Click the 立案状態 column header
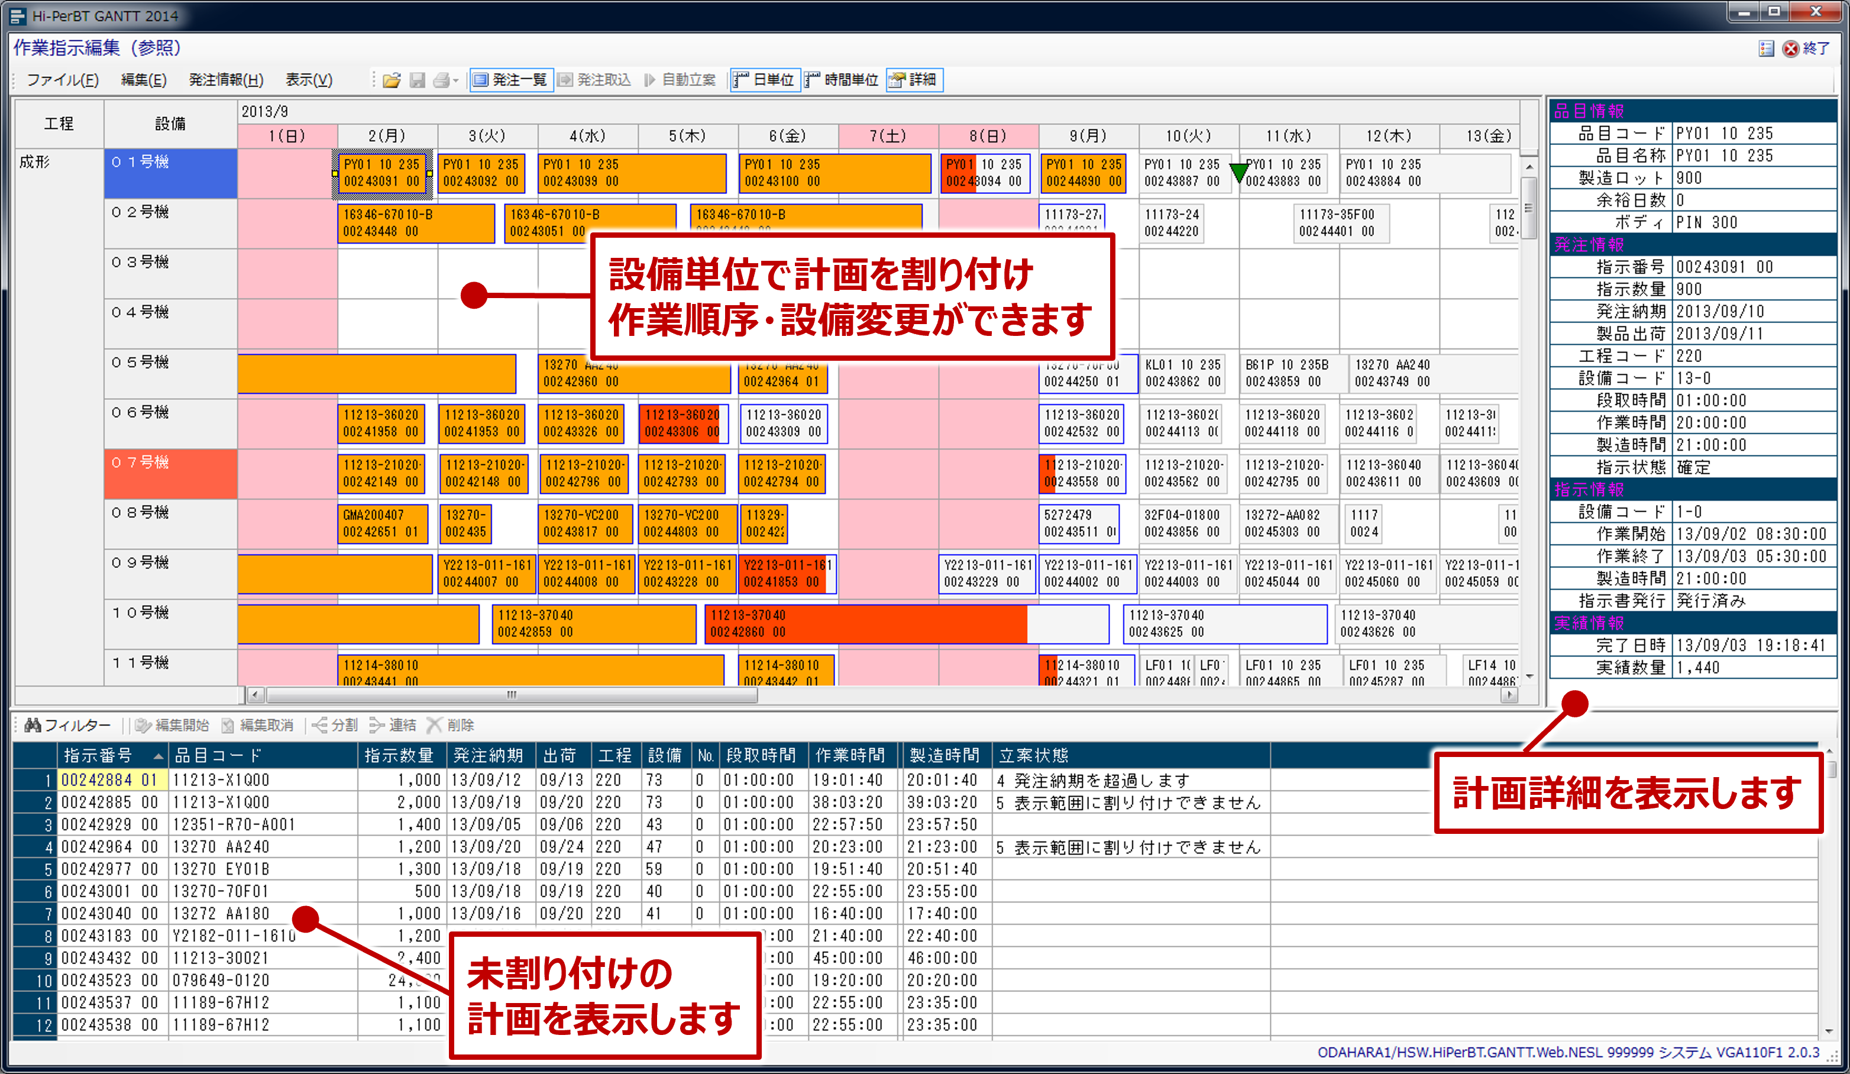This screenshot has width=1850, height=1074. (1131, 755)
